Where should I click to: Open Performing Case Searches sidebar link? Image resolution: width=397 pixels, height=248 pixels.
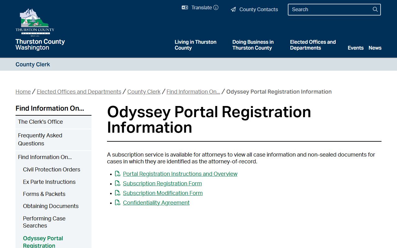coord(44,222)
